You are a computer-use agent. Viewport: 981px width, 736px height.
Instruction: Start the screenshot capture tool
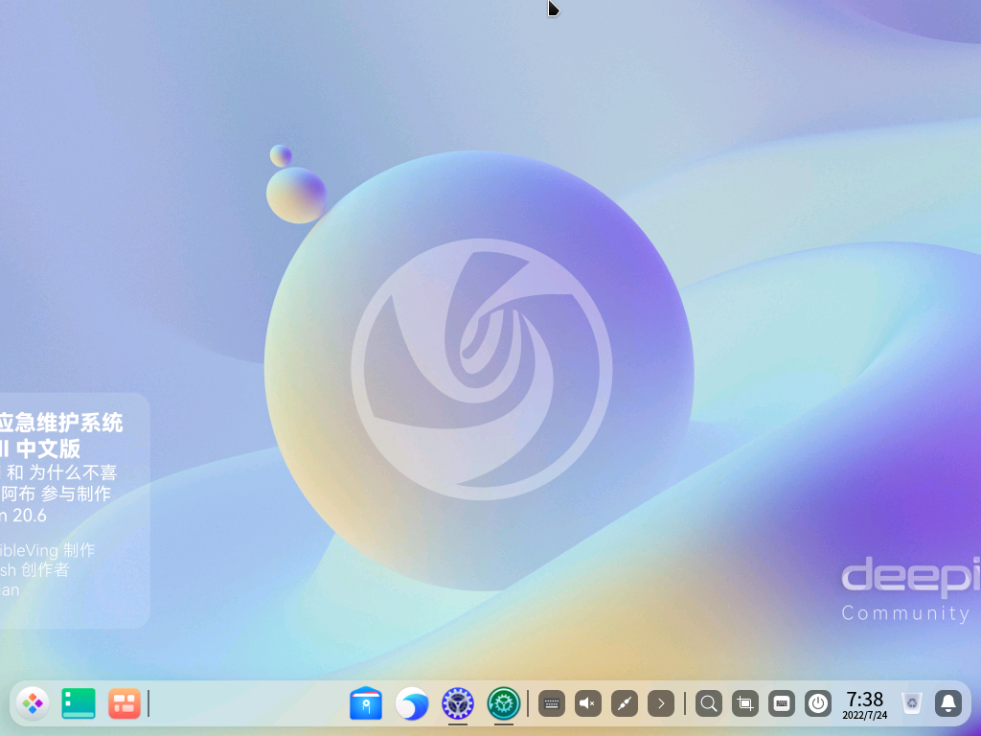(x=745, y=703)
